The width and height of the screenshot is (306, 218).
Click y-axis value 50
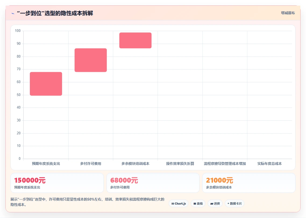click(x=19, y=95)
